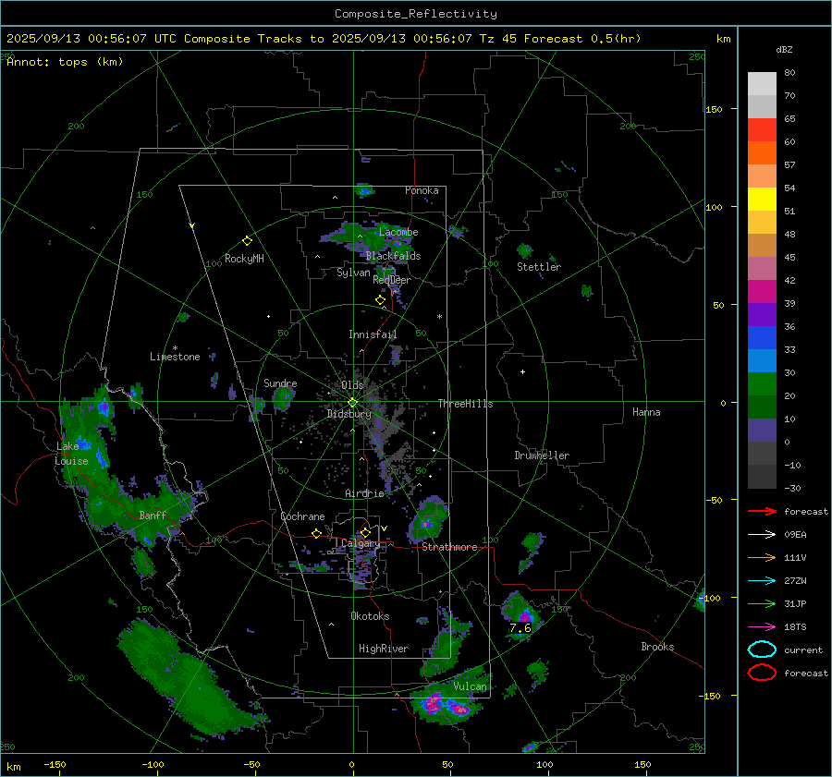The width and height of the screenshot is (832, 777).
Task: Click the magenta 18TS arrow in legend
Action: [x=762, y=627]
